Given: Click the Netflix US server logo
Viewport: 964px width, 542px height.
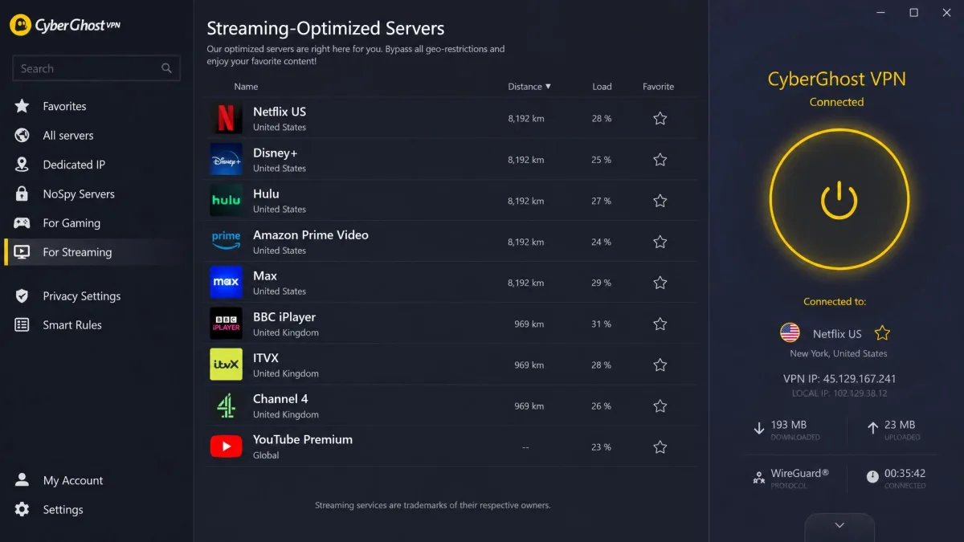Looking at the screenshot, I should pyautogui.click(x=226, y=118).
